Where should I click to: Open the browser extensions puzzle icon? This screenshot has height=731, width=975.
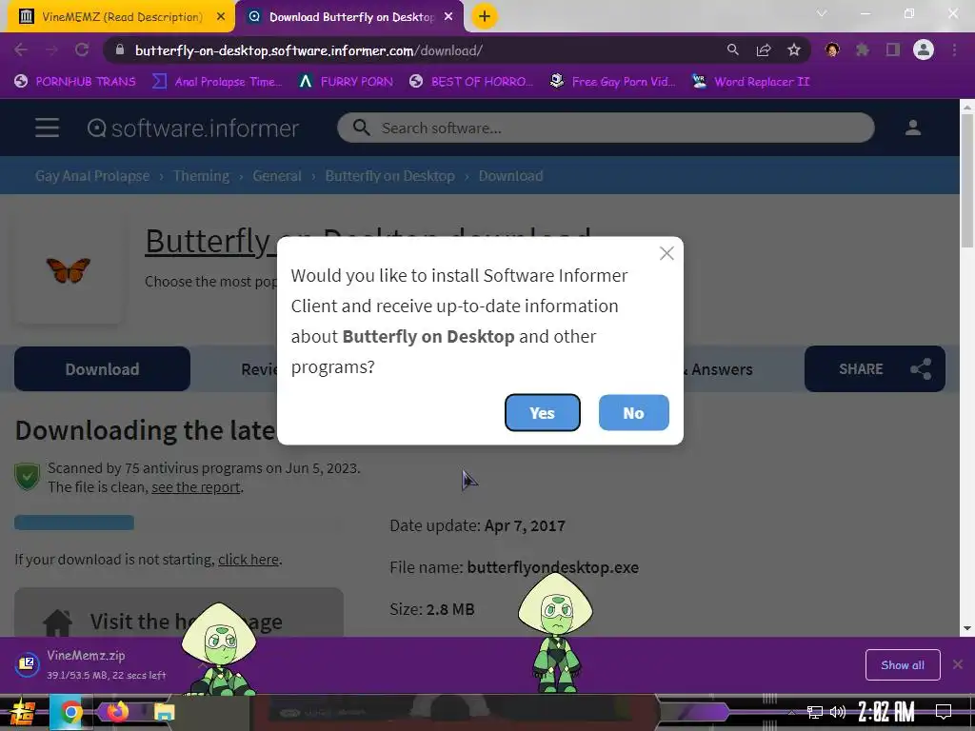[863, 49]
